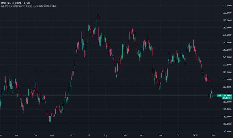Click the 270.00000 price axis label

tap(227, 35)
